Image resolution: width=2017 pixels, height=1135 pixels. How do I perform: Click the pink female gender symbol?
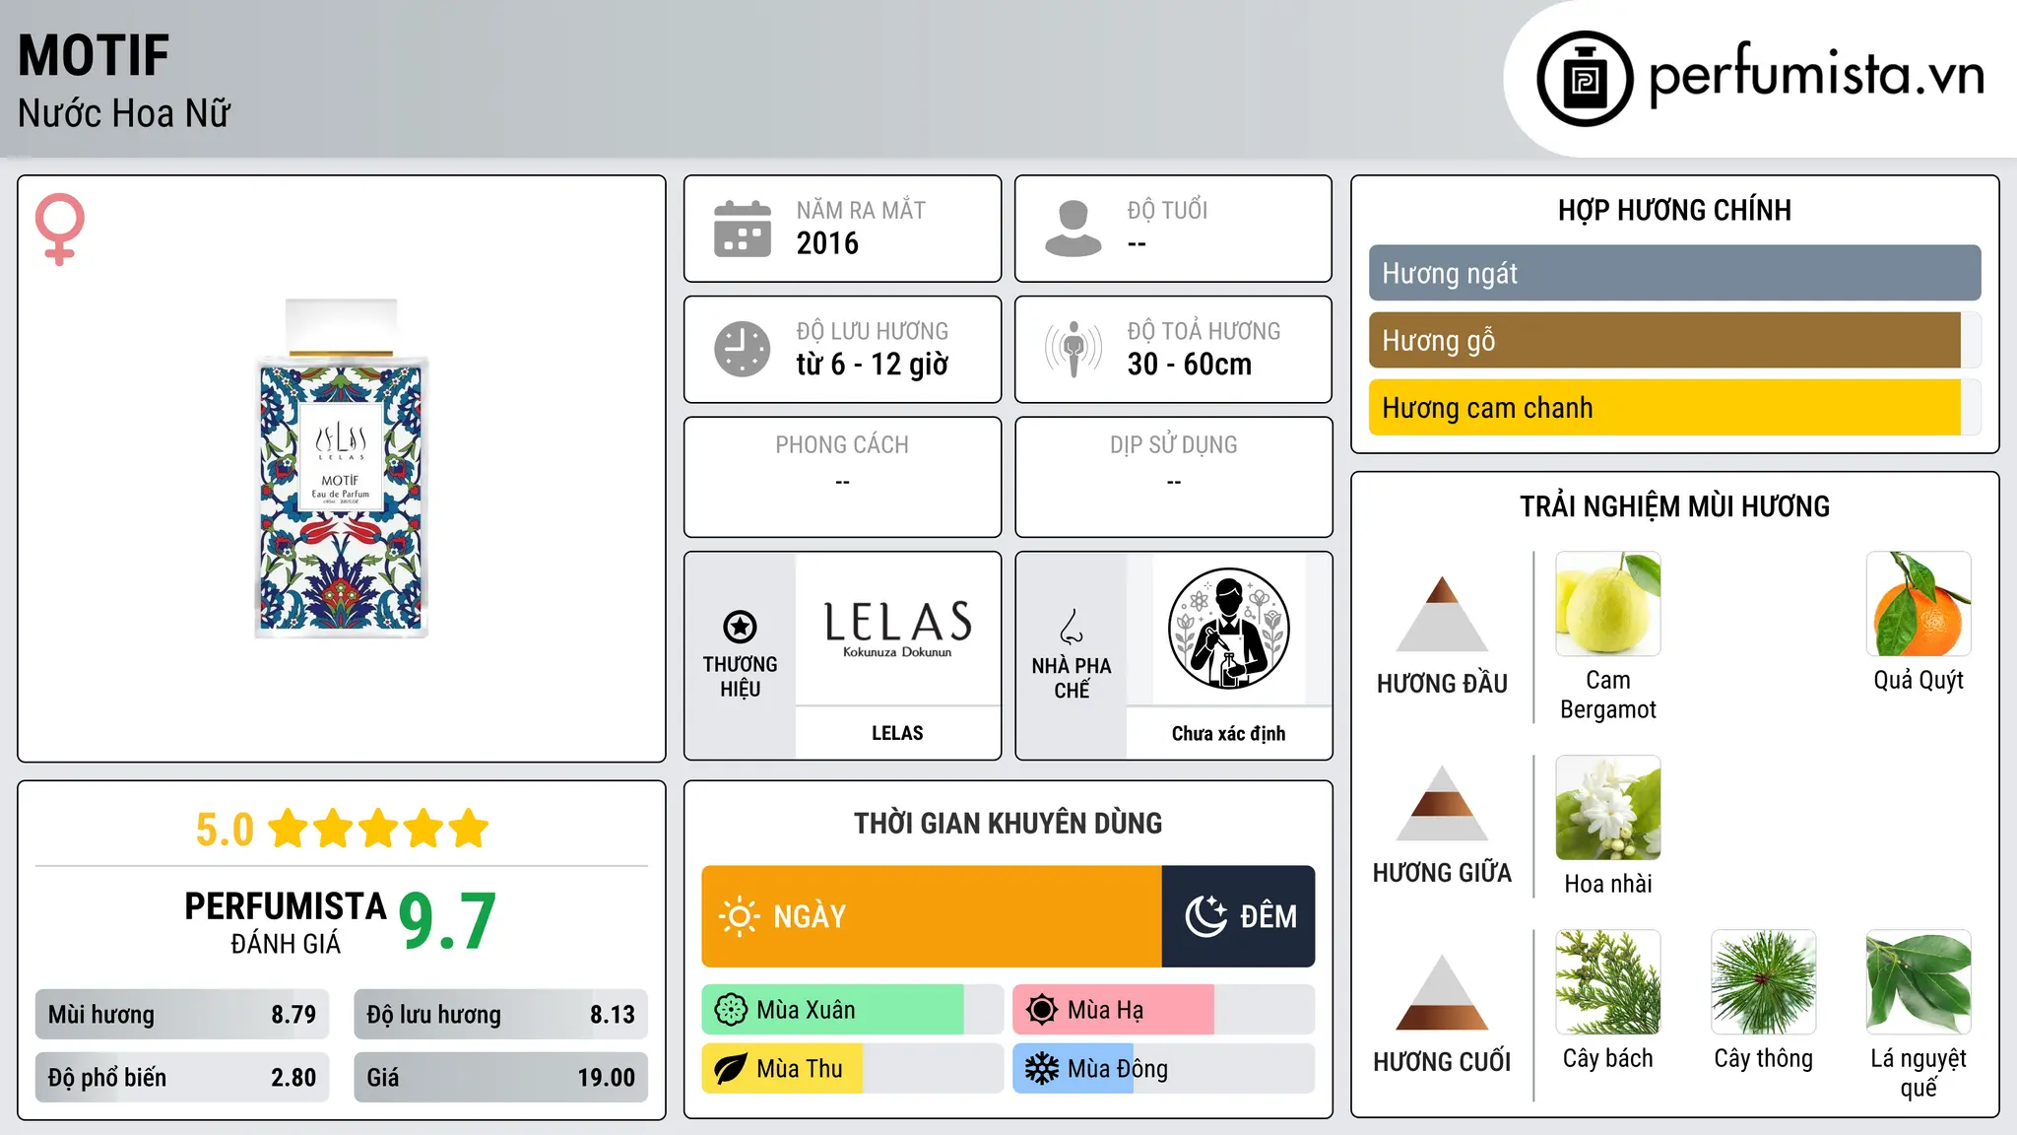(60, 230)
